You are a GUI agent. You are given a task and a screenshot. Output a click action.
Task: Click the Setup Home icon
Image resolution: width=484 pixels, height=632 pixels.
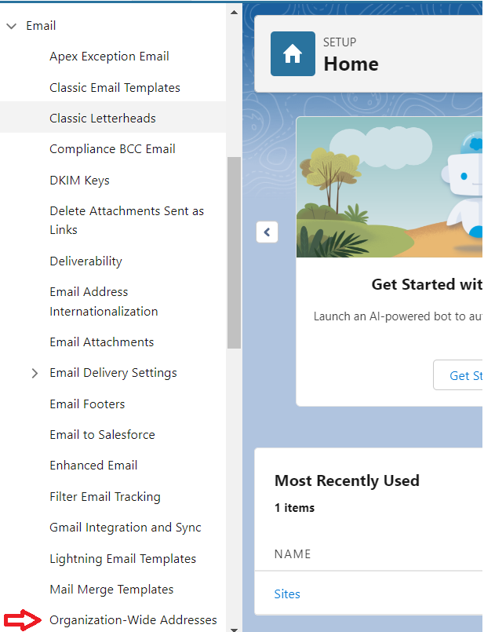click(x=293, y=53)
